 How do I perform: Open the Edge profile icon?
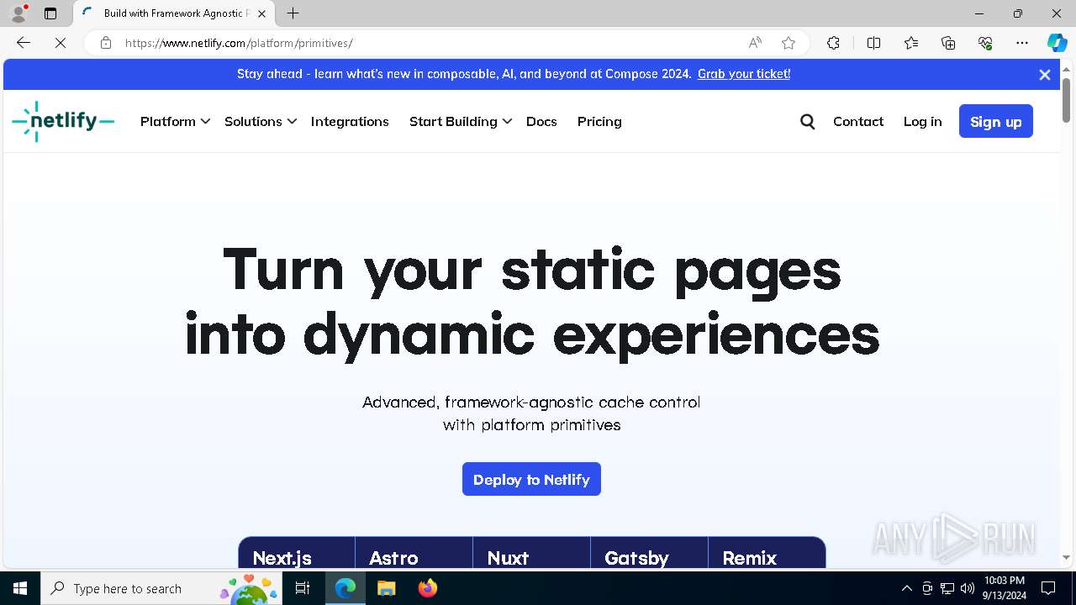tap(18, 13)
